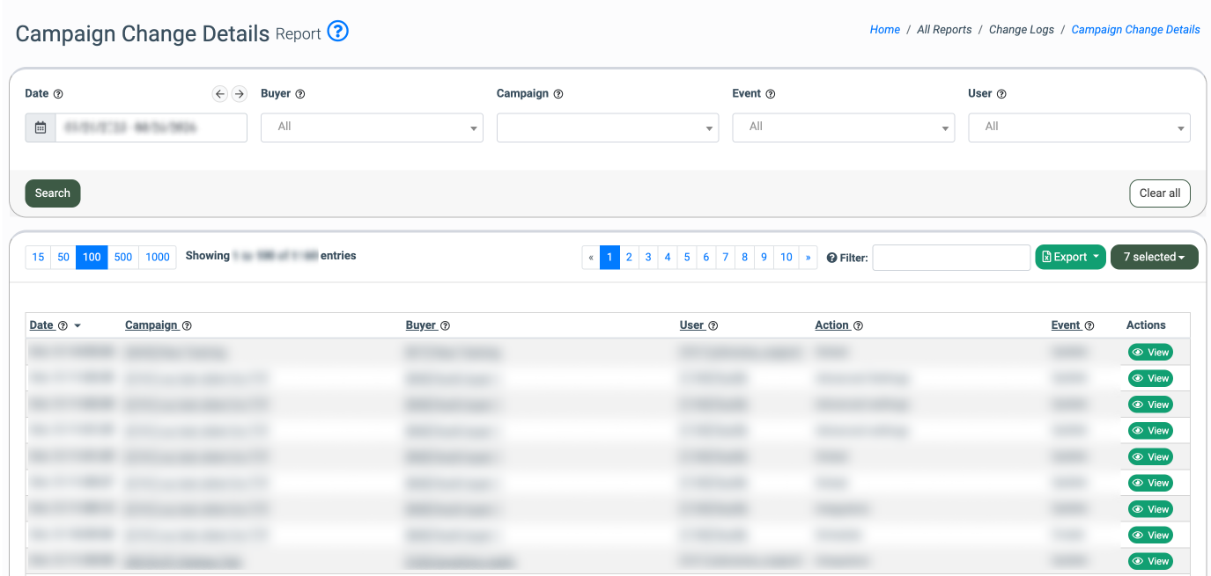Image resolution: width=1211 pixels, height=576 pixels.
Task: Expand the Event dropdown
Action: tap(843, 128)
